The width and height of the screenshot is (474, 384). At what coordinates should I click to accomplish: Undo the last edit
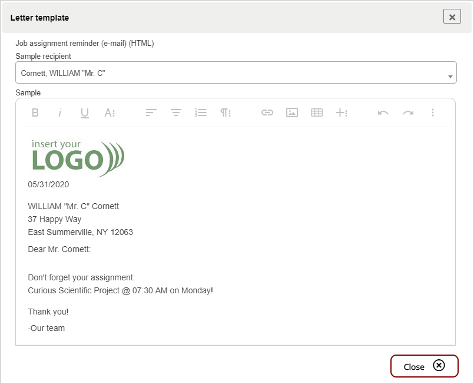pos(383,112)
